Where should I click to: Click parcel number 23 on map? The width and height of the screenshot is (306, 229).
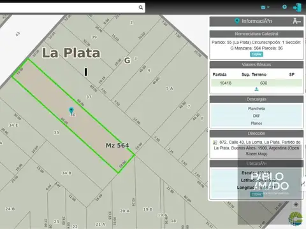tap(56, 221)
